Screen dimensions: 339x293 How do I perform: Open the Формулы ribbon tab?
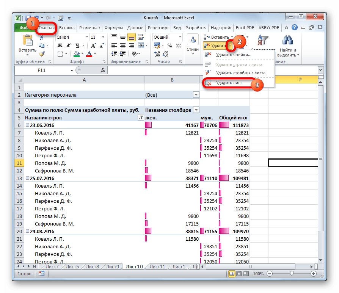point(113,28)
